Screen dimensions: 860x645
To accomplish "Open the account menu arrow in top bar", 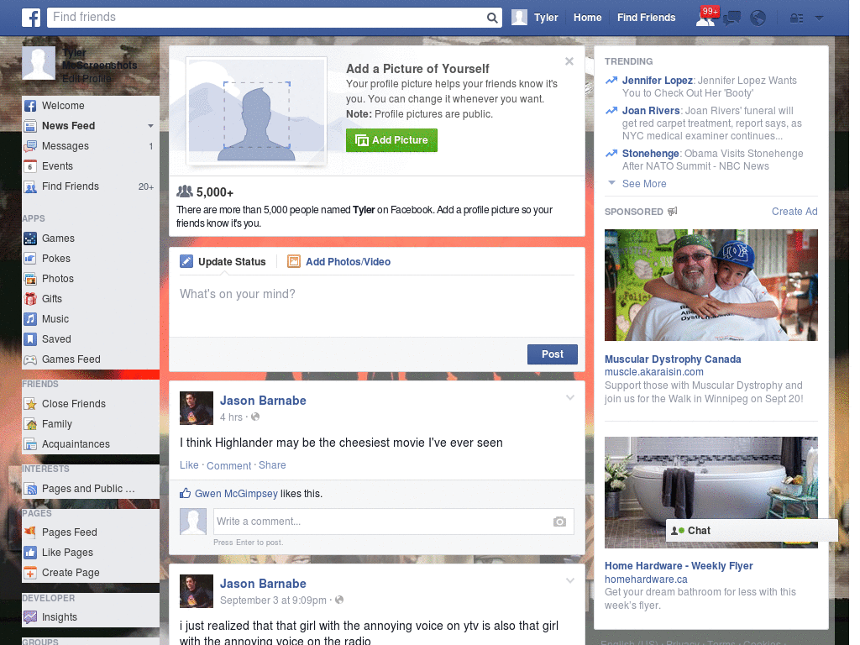I will 819,18.
